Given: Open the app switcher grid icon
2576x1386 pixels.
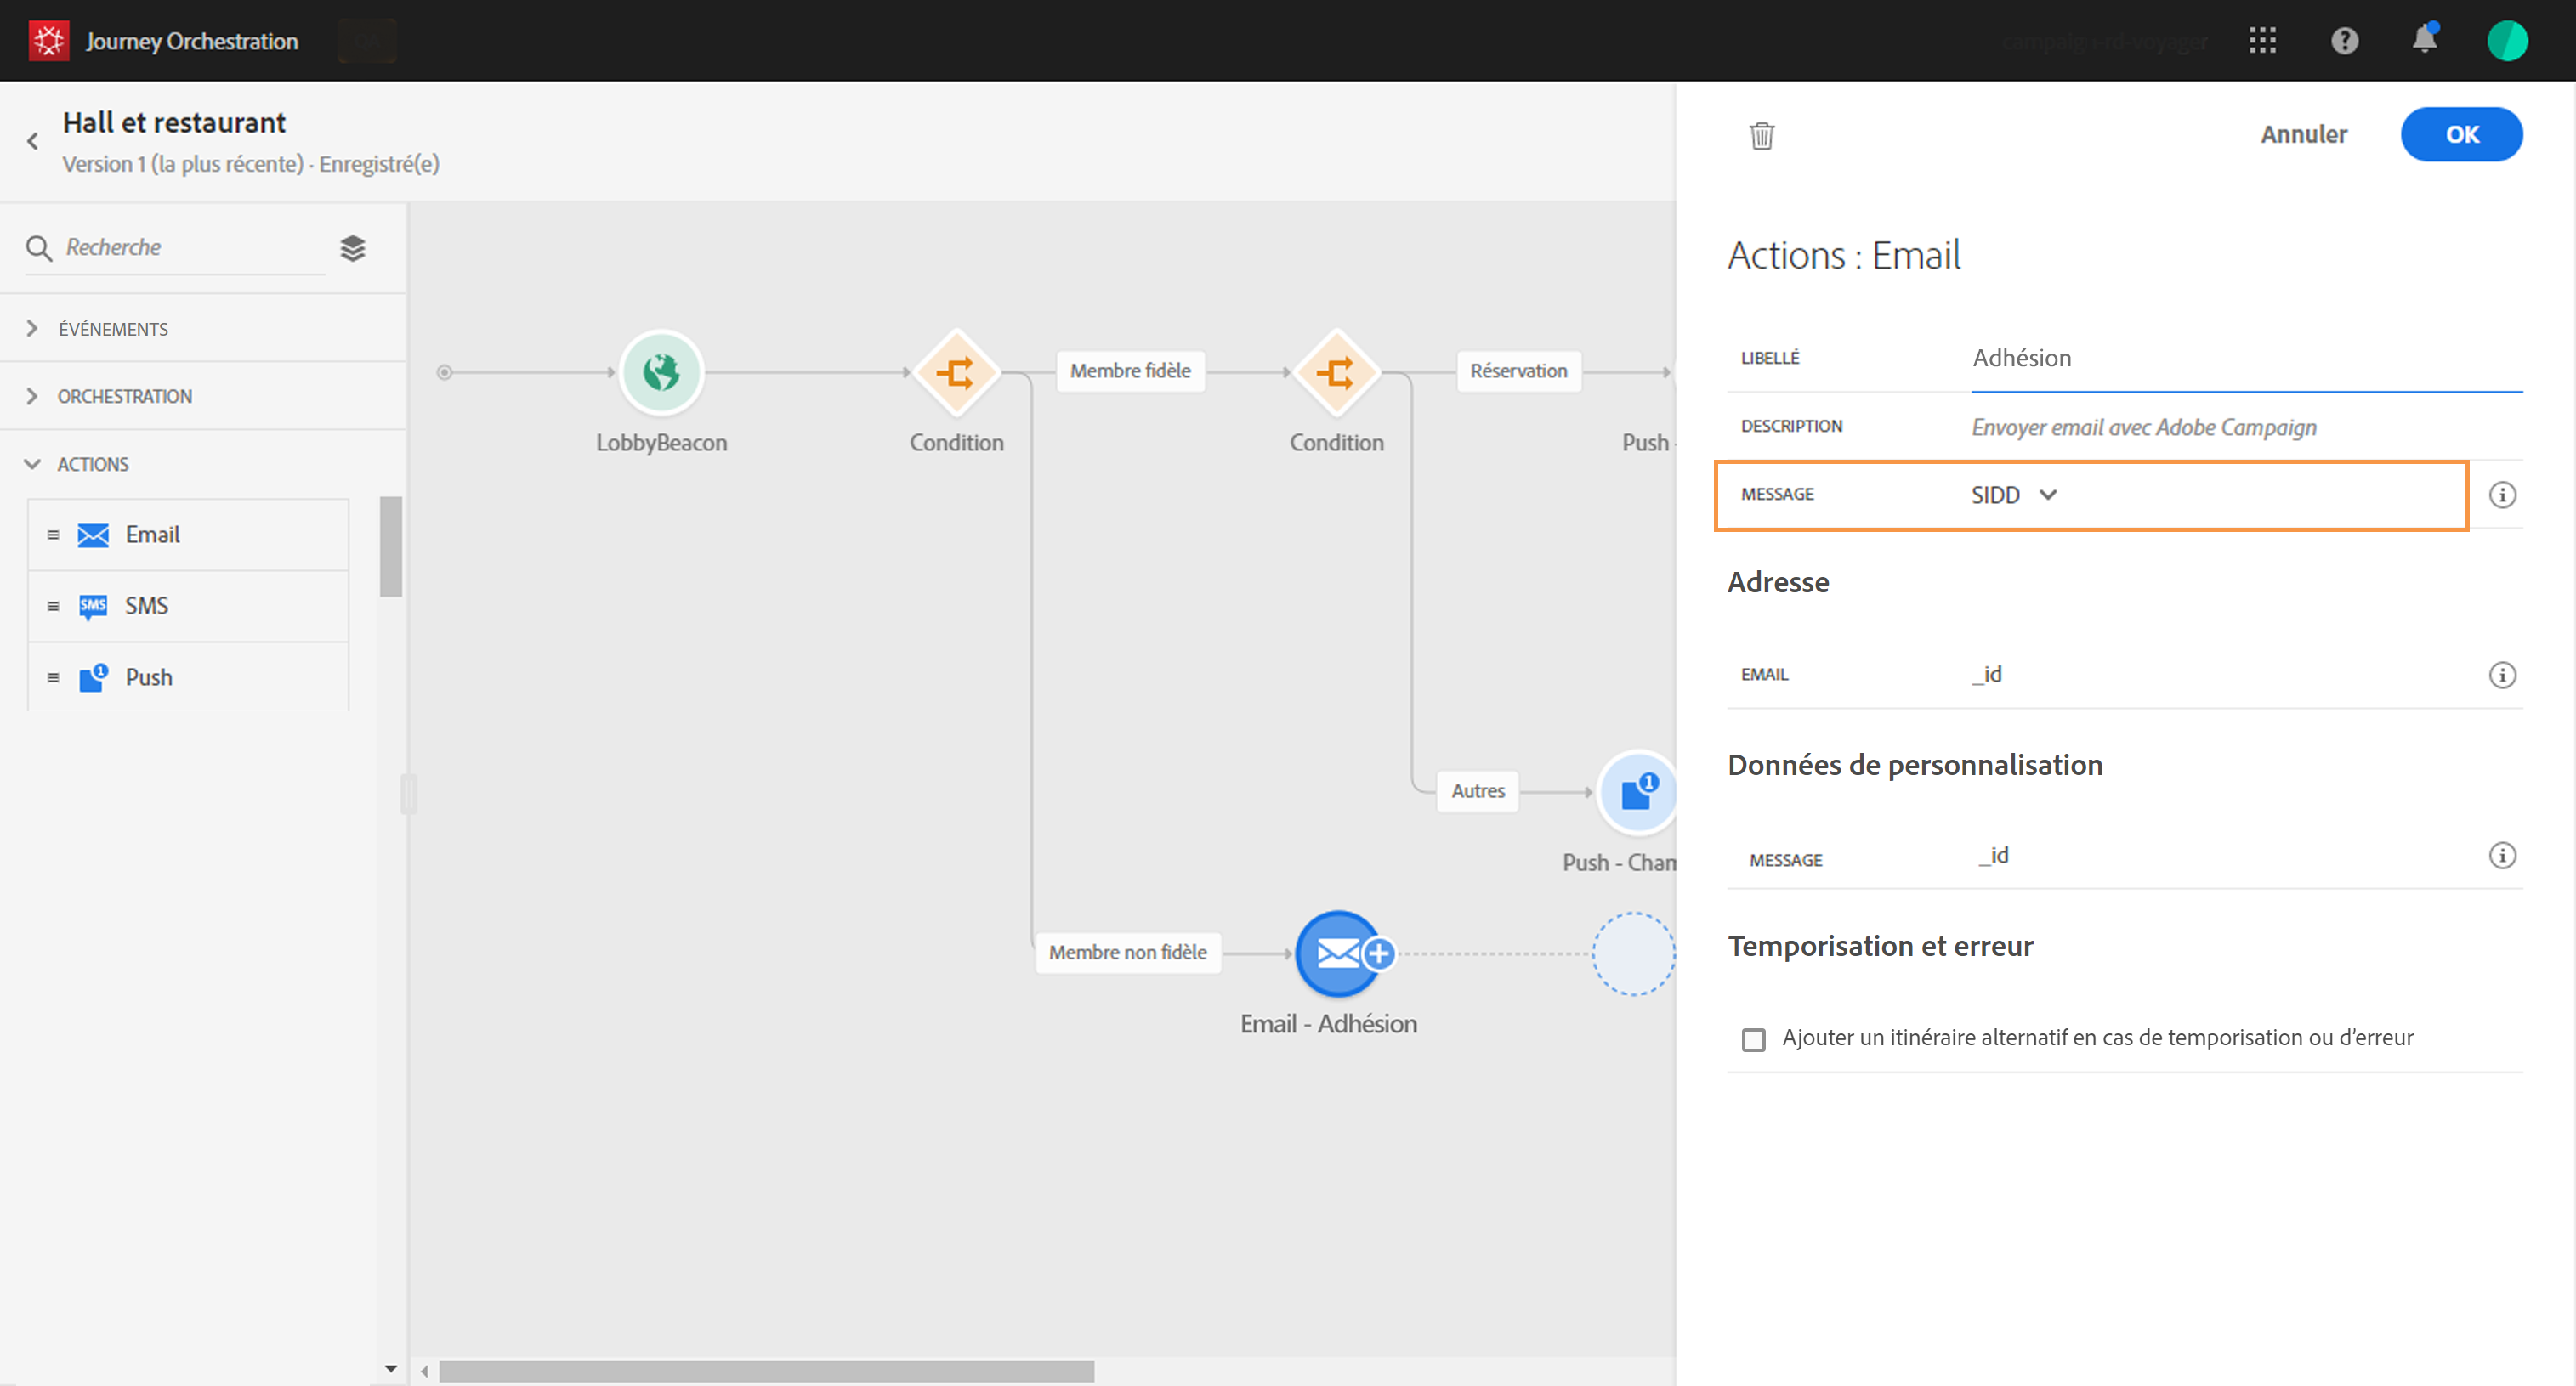Looking at the screenshot, I should click(2262, 41).
